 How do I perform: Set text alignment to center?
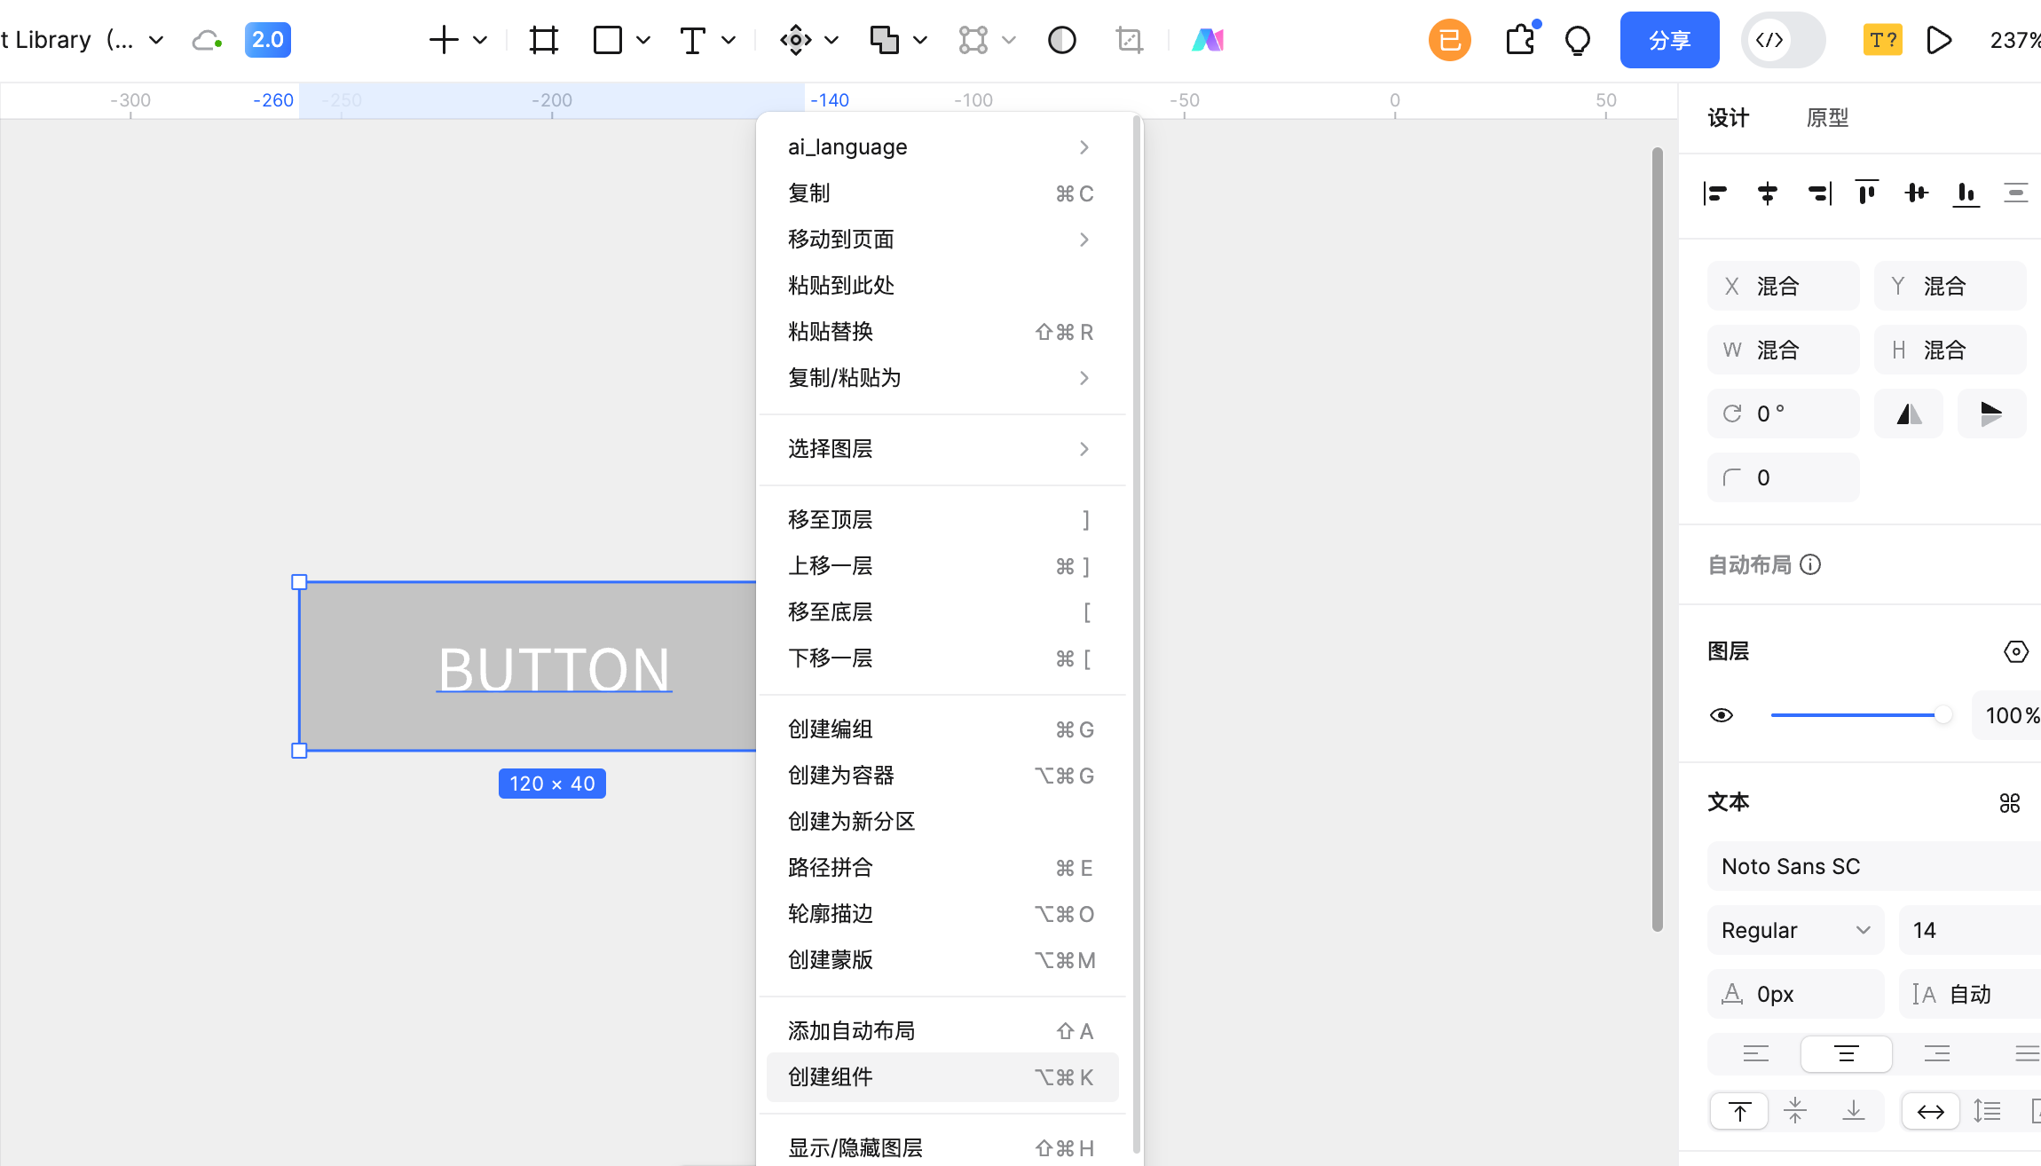(1847, 1054)
